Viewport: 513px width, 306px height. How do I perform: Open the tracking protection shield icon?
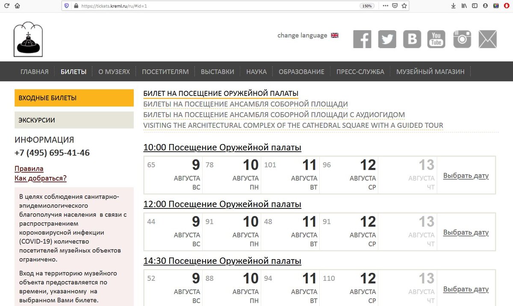point(67,6)
